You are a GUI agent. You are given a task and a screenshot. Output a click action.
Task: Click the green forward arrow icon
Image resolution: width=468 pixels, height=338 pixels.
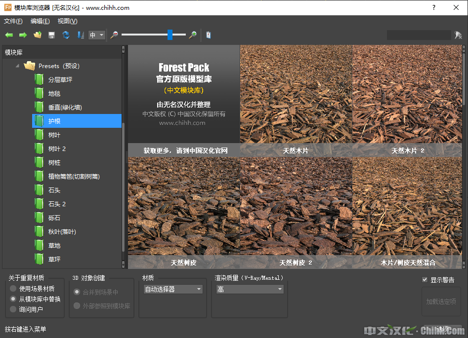tap(23, 35)
